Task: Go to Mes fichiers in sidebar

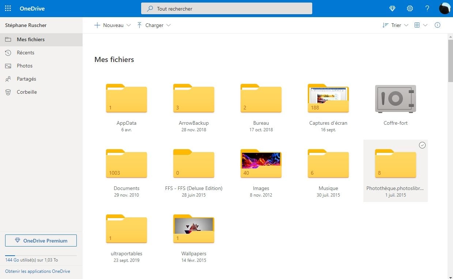Action: pos(41,39)
